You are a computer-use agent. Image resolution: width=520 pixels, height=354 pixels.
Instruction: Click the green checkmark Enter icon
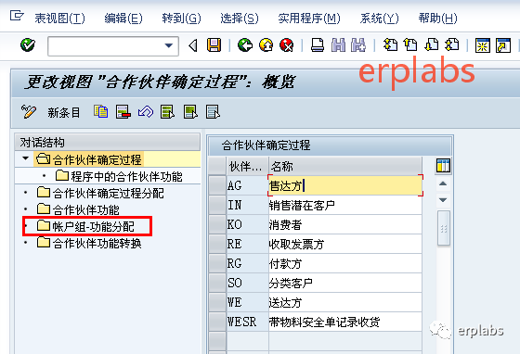tap(28, 45)
